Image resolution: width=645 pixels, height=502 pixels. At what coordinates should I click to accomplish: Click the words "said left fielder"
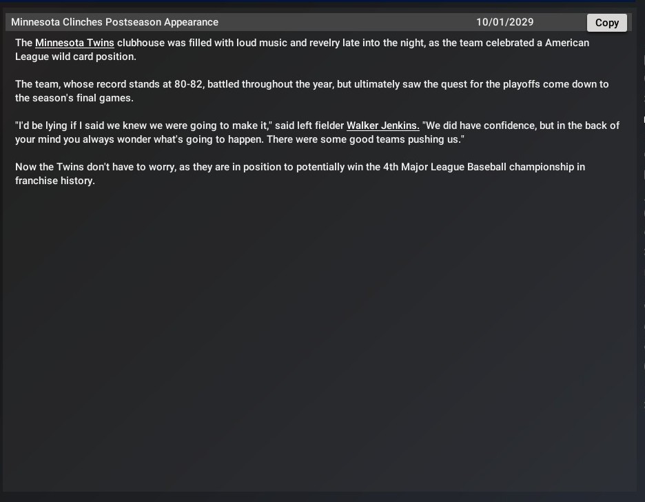309,125
